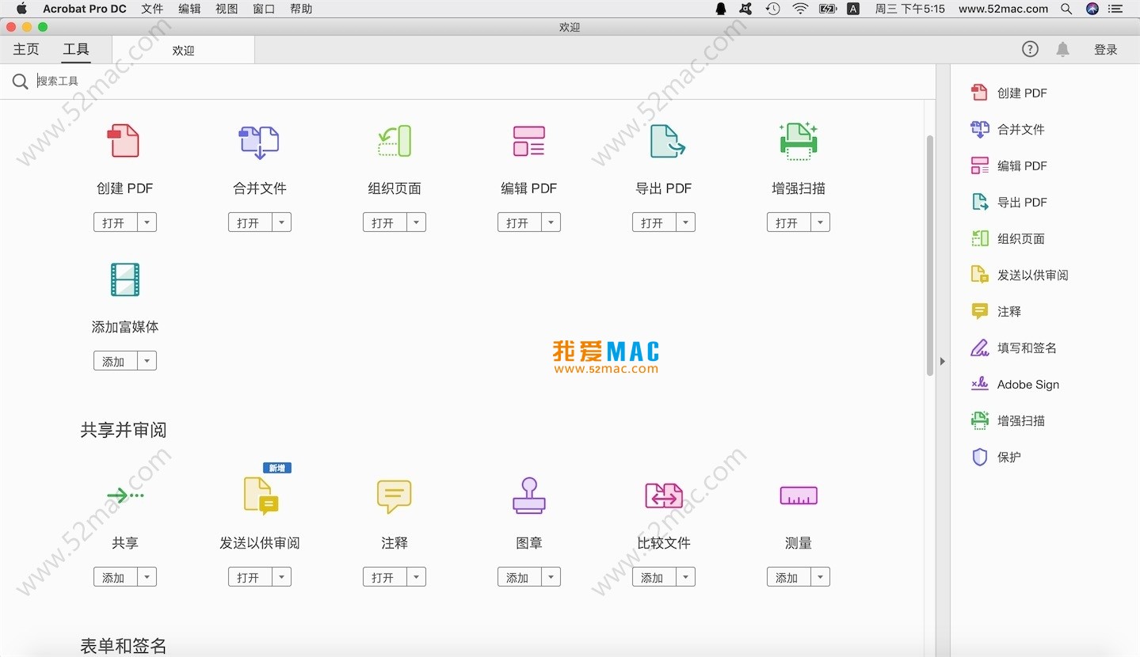1140x657 pixels.
Task: Click the Wi-Fi status icon
Action: (800, 9)
